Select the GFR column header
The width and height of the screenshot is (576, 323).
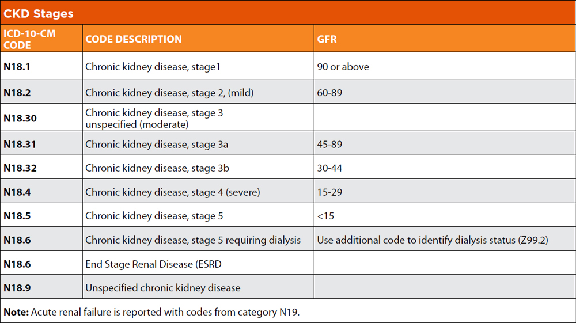(x=327, y=39)
